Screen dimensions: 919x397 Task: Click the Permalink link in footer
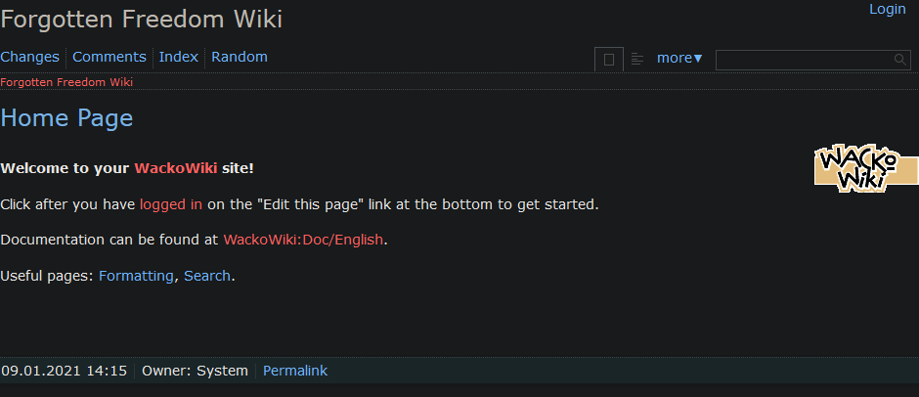(x=295, y=371)
